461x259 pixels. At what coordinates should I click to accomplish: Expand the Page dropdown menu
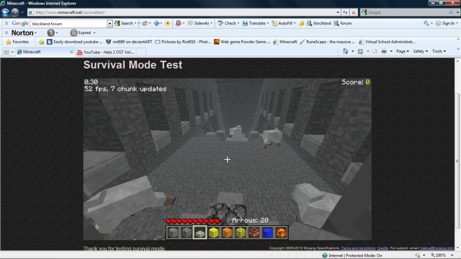point(402,51)
